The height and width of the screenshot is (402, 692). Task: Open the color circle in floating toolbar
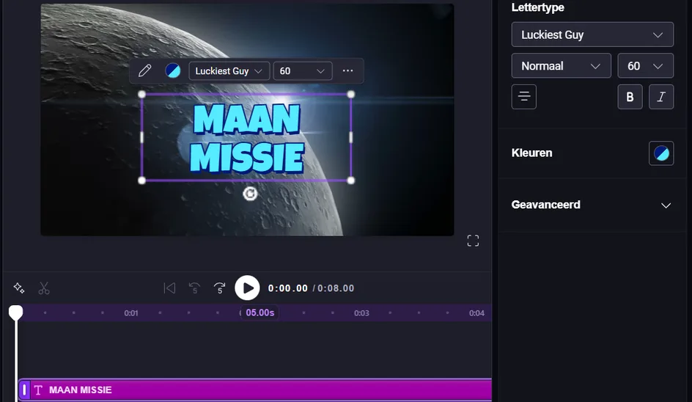172,70
